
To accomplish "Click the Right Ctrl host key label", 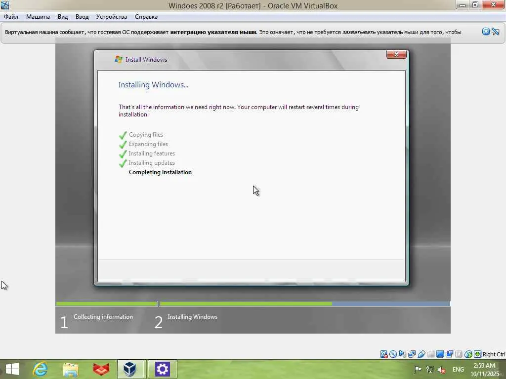I will (x=494, y=354).
